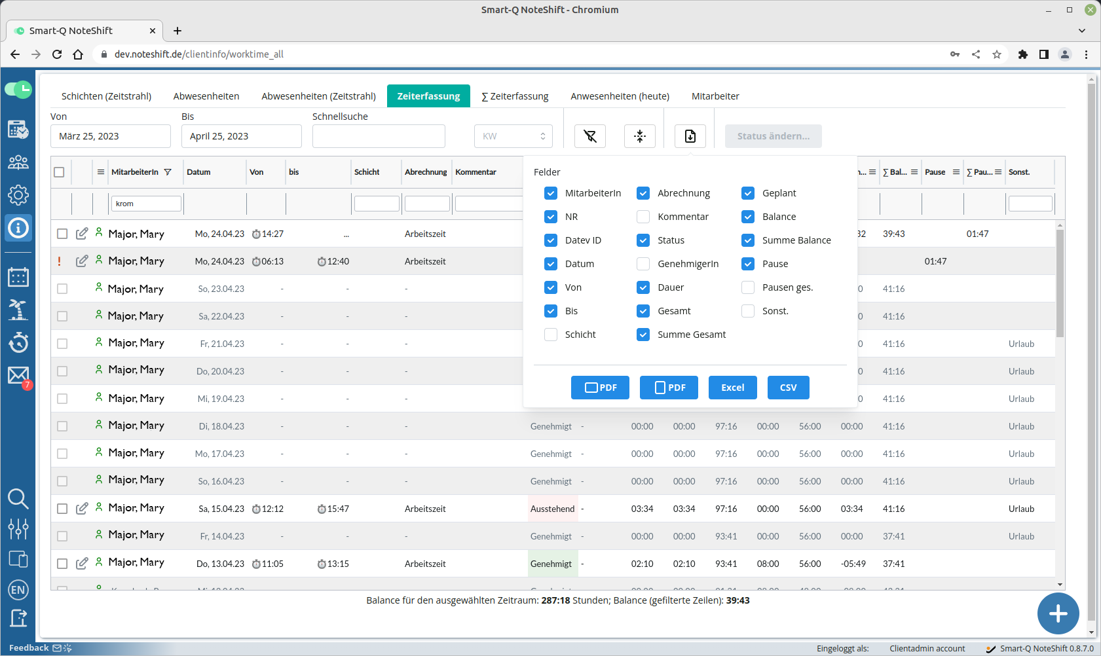Switch to ∑ Zeiterfassung tab
Image resolution: width=1101 pixels, height=656 pixels.
[515, 96]
